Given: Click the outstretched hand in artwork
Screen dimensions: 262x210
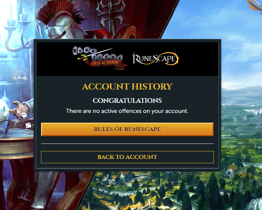Looking at the screenshot, I should (21, 109).
